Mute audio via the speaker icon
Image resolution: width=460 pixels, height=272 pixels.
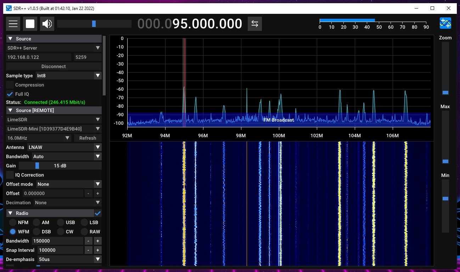tap(46, 23)
